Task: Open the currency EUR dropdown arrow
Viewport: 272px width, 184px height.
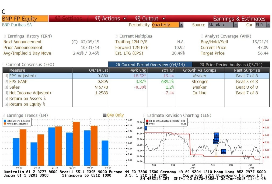Action: click(x=268, y=25)
